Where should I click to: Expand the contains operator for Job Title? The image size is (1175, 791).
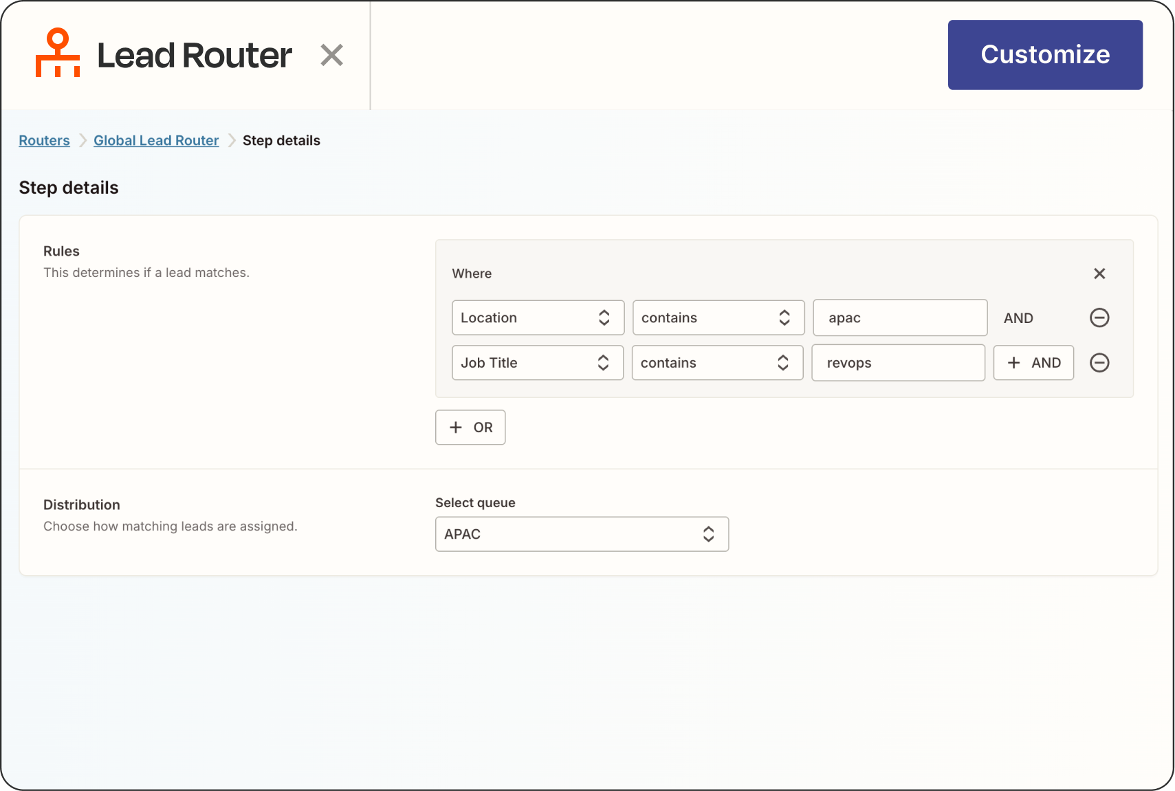coord(717,363)
